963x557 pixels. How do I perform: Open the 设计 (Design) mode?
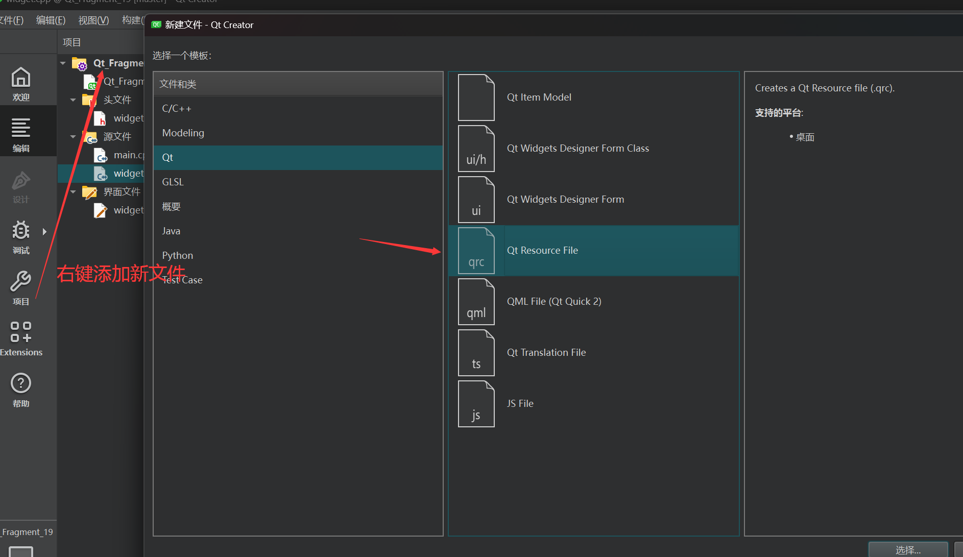coord(21,187)
